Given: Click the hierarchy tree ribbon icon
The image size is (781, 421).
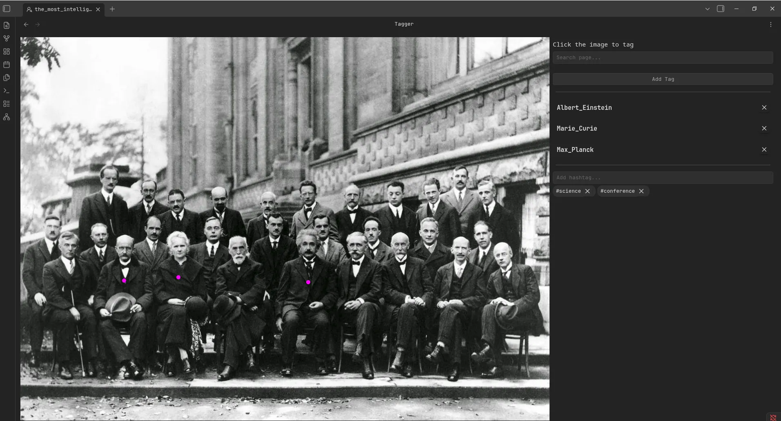Looking at the screenshot, I should tap(7, 117).
